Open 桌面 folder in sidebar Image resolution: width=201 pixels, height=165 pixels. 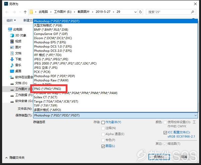[16, 71]
